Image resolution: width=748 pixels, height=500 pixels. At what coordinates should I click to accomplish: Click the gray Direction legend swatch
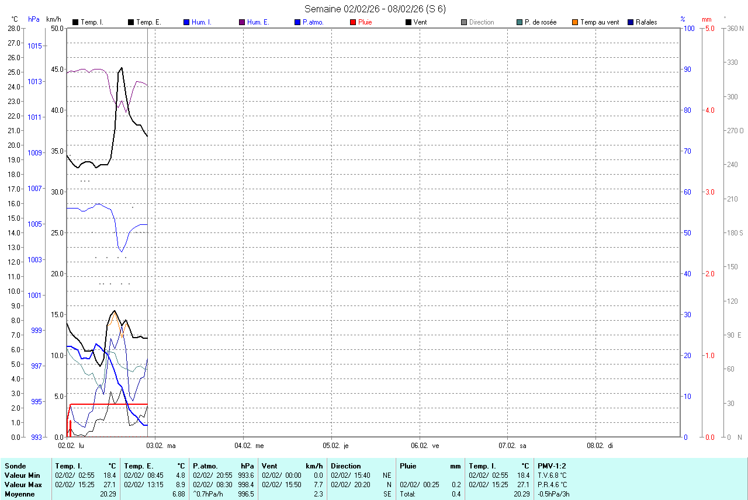[x=464, y=22]
